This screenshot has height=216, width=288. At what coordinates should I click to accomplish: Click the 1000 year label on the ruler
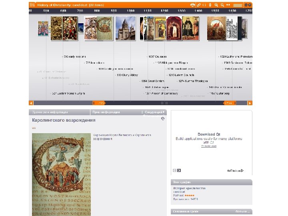point(130,11)
